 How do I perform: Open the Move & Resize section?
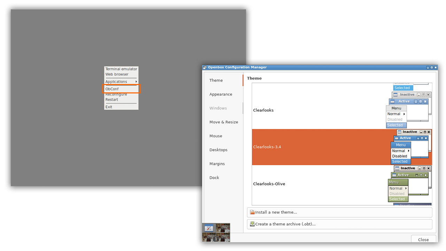tap(223, 122)
